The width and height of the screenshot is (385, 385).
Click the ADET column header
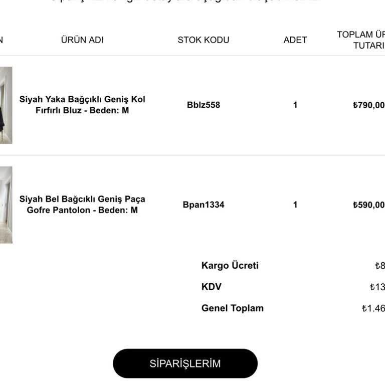point(295,40)
